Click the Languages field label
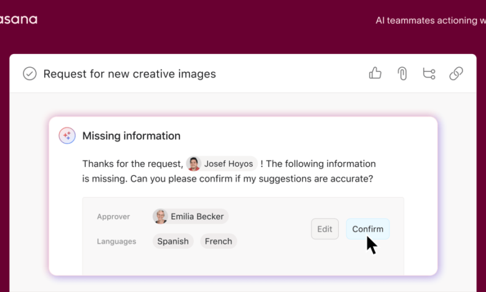This screenshot has width=486, height=292. (117, 241)
